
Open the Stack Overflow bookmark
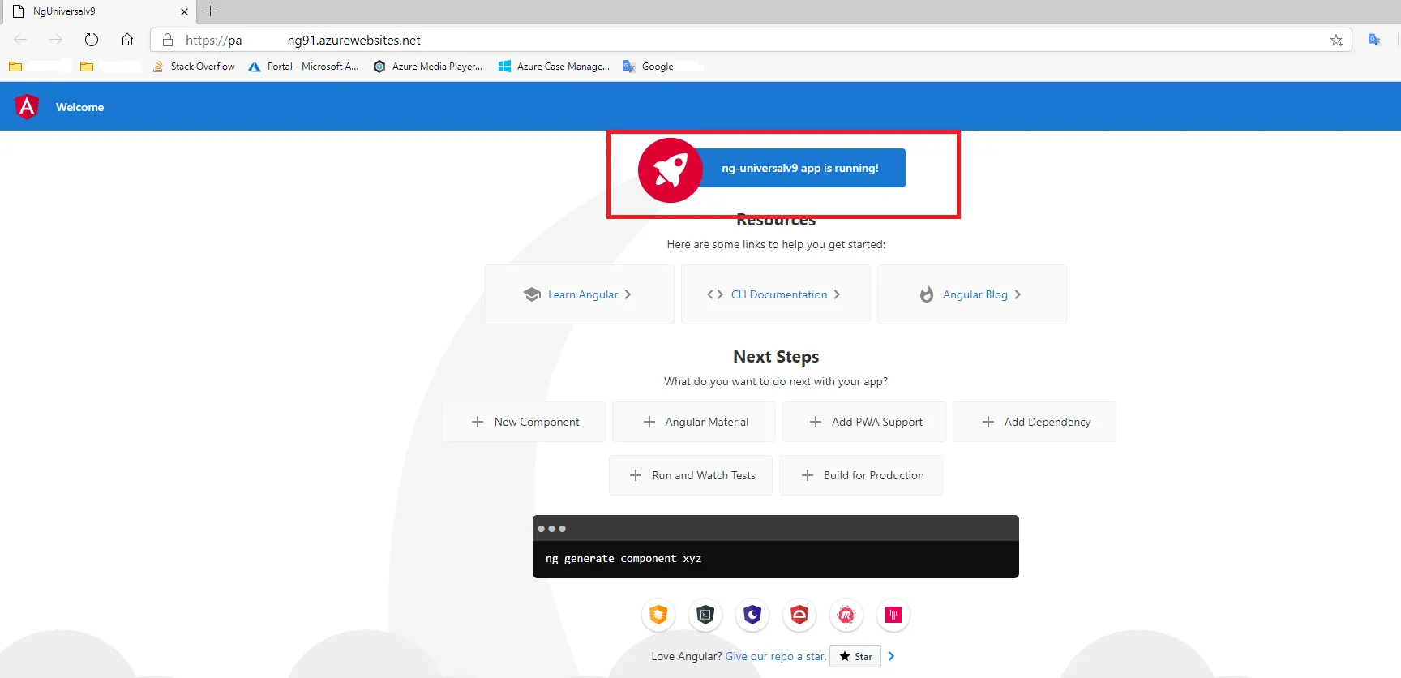click(195, 67)
